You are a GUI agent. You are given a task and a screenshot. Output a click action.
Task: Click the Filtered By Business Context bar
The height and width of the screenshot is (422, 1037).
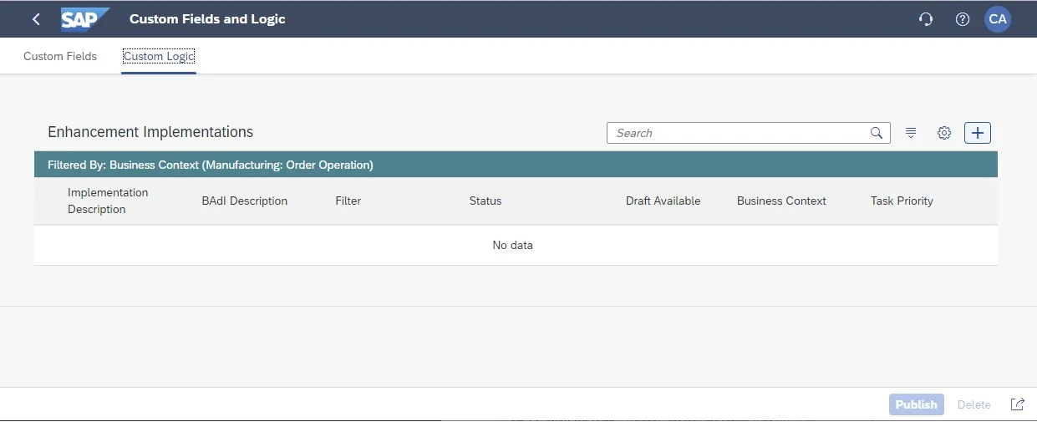[516, 165]
